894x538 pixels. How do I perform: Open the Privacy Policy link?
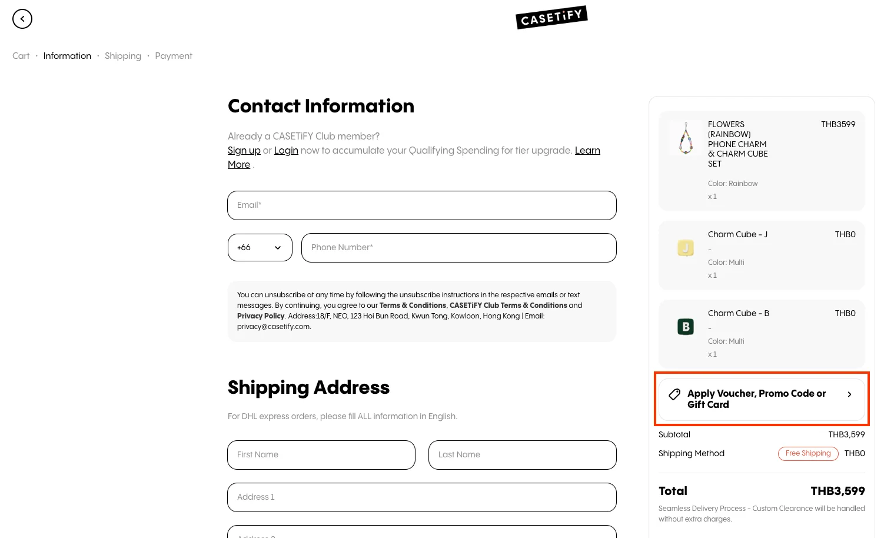click(261, 316)
